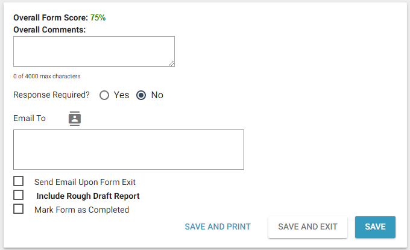Enable the Send Email Upon Form Exit checkbox

(x=19, y=181)
